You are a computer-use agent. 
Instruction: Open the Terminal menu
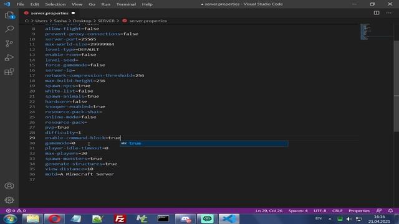[126, 4]
